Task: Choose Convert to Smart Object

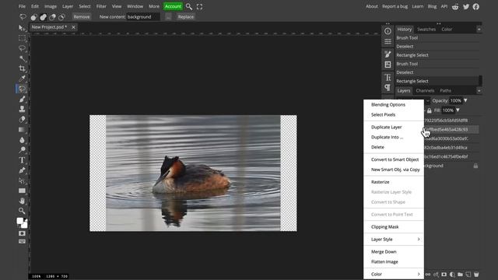Action: [x=394, y=159]
